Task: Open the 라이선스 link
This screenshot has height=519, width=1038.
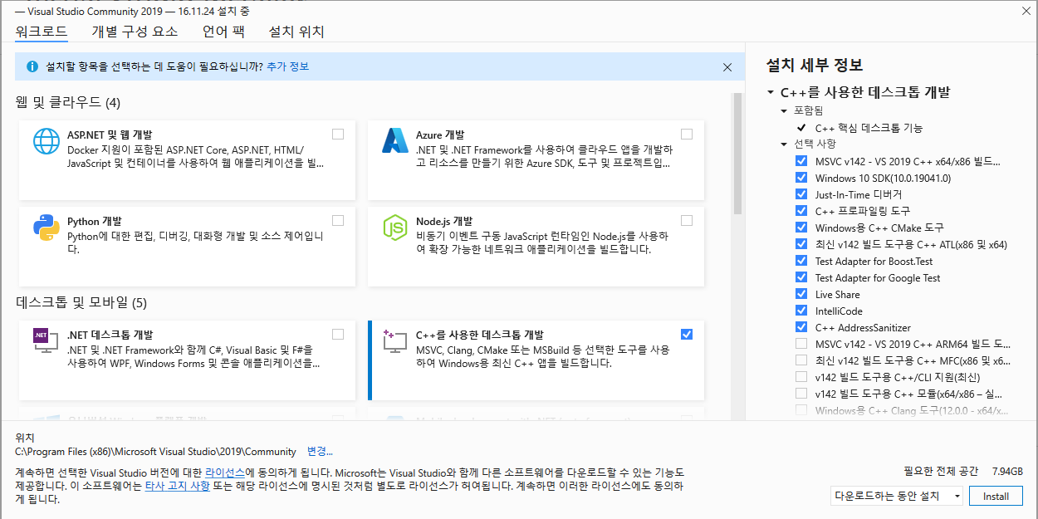Action: [225, 472]
